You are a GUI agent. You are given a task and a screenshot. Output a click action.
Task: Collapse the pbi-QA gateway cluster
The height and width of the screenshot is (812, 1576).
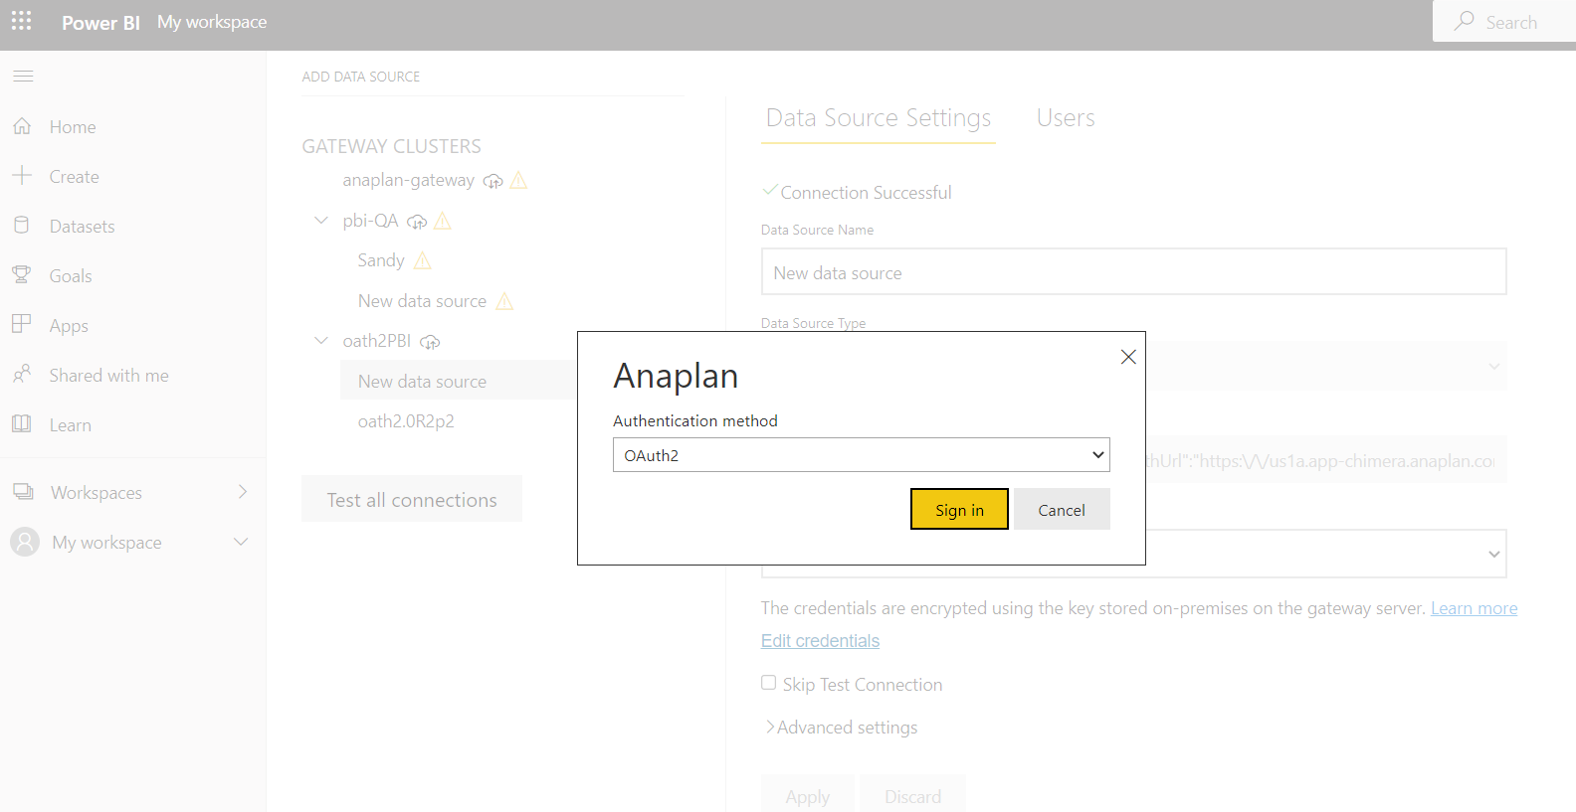pyautogui.click(x=321, y=221)
